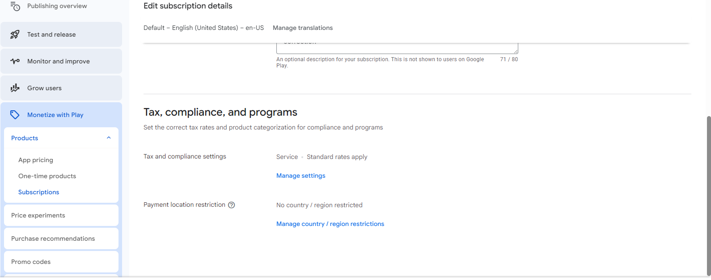This screenshot has height=280, width=711.
Task: Click the page's vertical scrollbar
Action: click(x=708, y=192)
